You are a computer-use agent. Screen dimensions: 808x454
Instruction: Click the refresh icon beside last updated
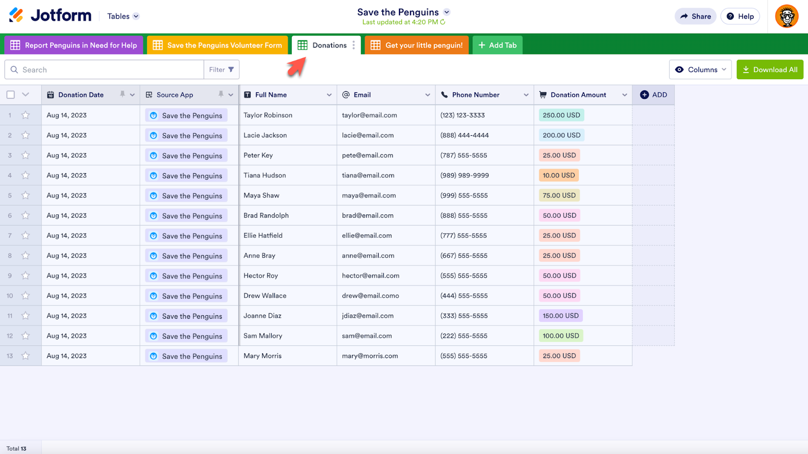pos(443,22)
